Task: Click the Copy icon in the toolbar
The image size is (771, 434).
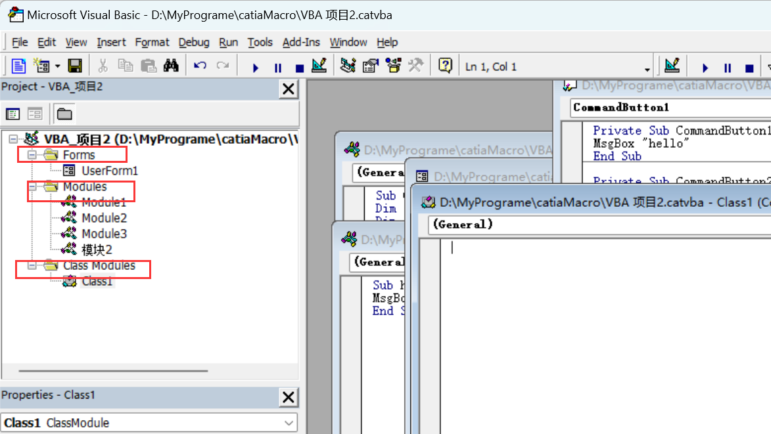Action: 126,66
